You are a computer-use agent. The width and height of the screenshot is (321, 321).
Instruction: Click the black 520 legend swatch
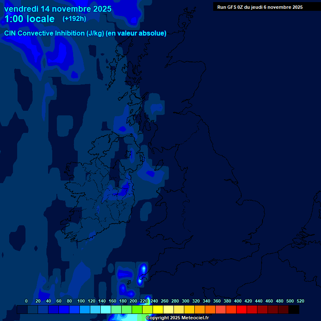coord(294,310)
